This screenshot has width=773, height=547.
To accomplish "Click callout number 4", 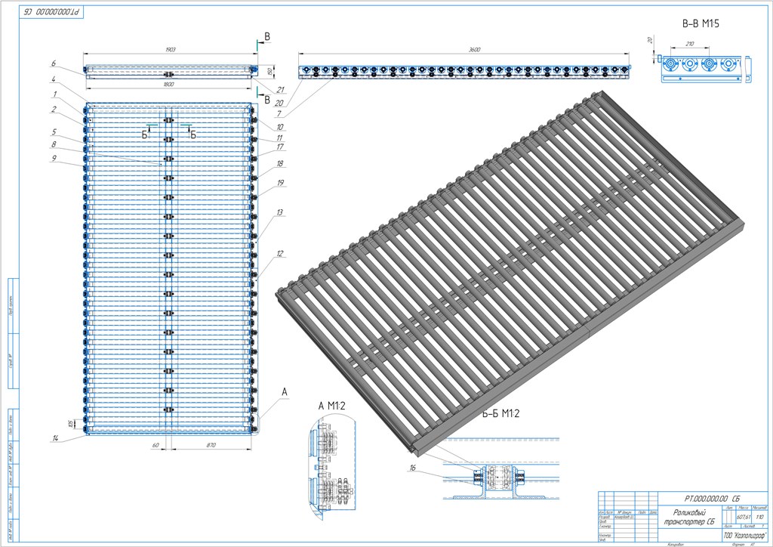I will 54,79.
